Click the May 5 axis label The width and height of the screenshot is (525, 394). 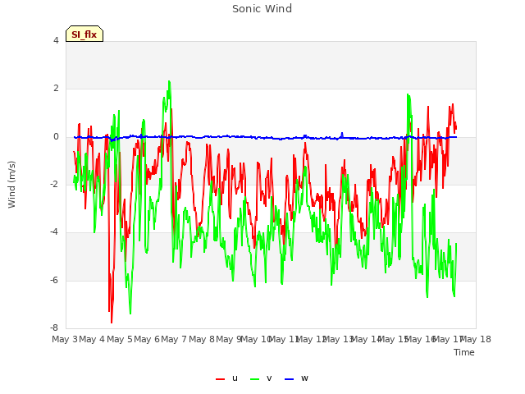[120, 339]
